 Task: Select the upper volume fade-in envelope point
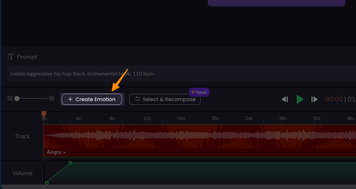pos(70,163)
